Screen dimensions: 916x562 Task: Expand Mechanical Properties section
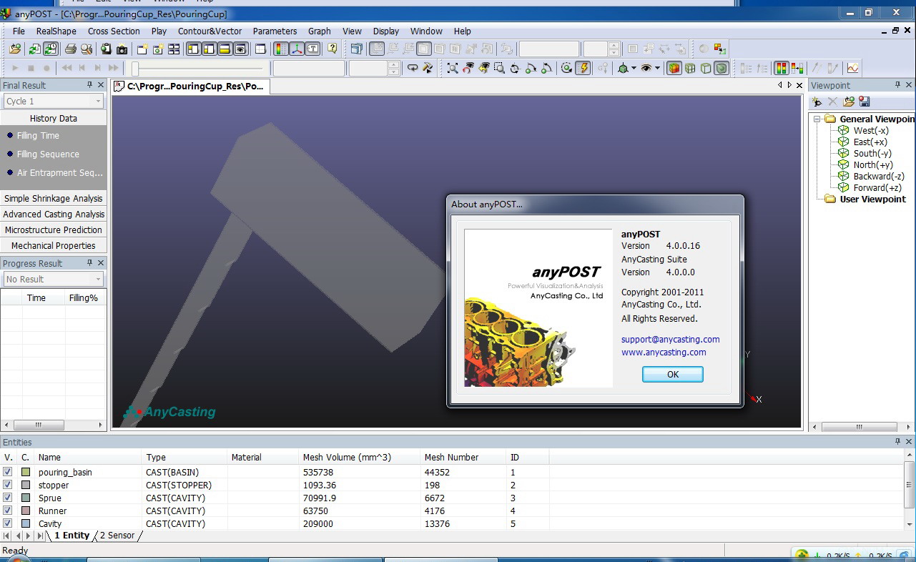(x=54, y=245)
